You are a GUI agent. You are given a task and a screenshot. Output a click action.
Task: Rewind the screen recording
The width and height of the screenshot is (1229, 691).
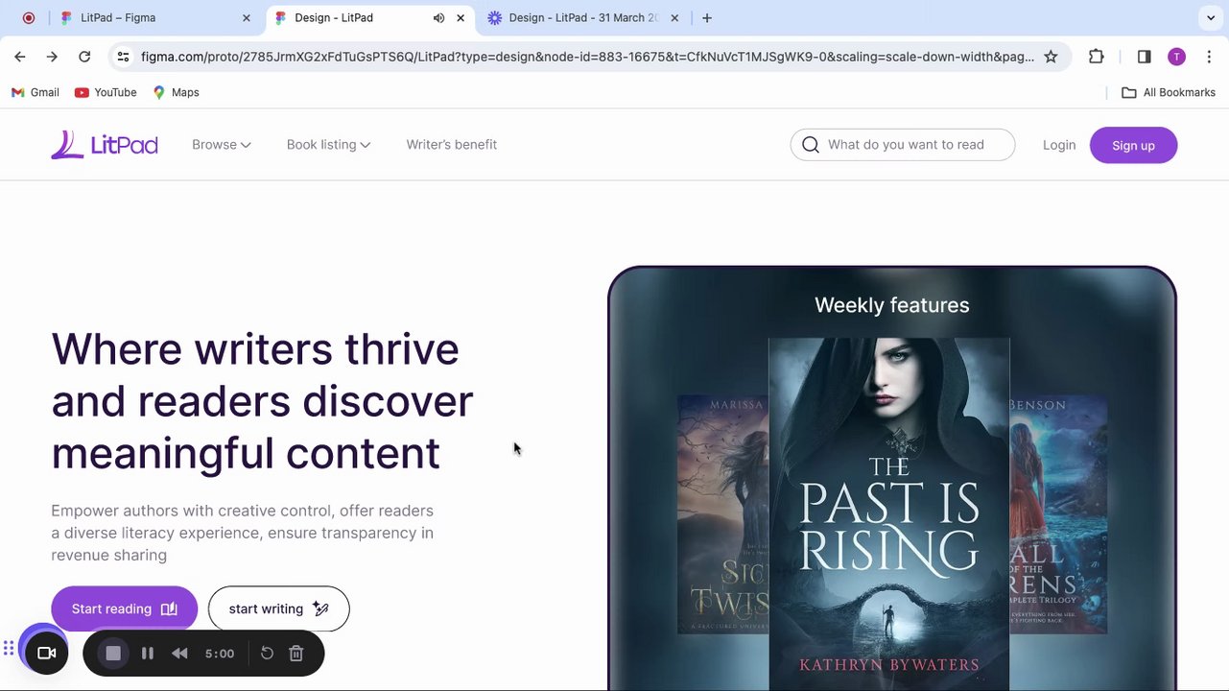[179, 654]
